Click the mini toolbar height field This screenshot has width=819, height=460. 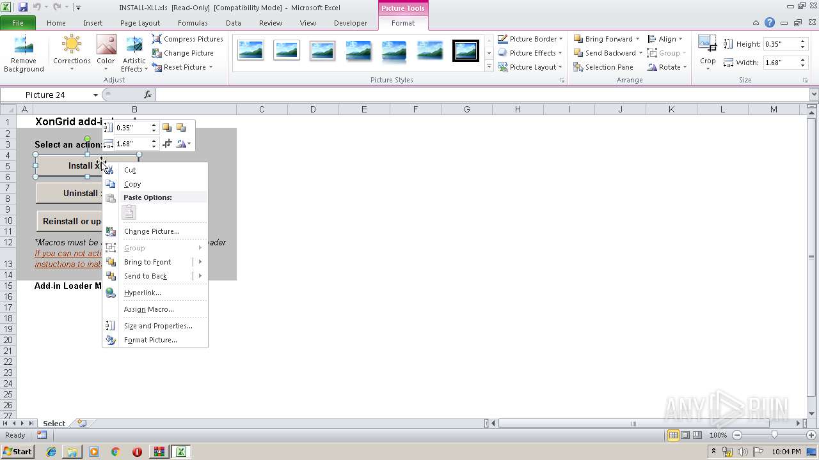click(x=132, y=128)
